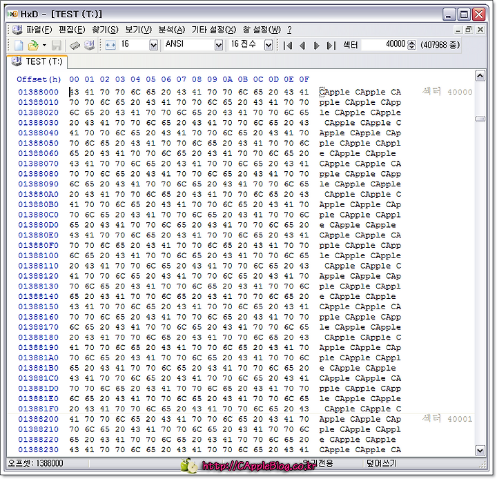Screen dimensions: 497x479
Task: Open the ANSI charset dropdown
Action: [x=218, y=46]
